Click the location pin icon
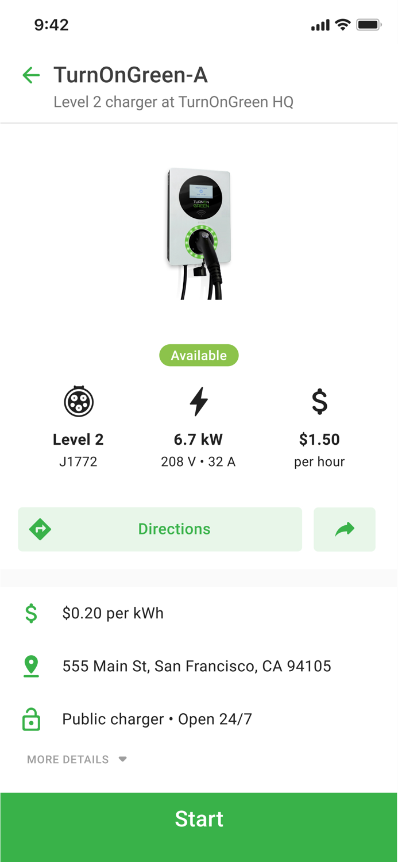 32,666
